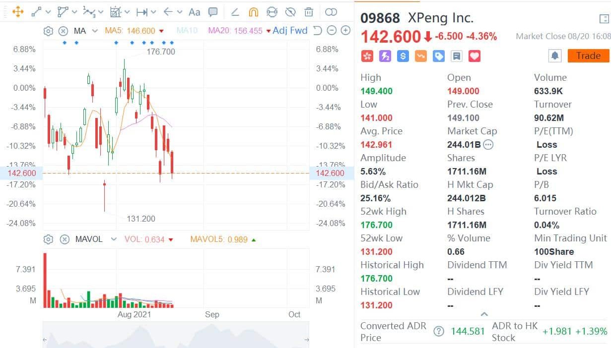611x348 pixels.
Task: Click the stock code 09868
Action: click(380, 18)
